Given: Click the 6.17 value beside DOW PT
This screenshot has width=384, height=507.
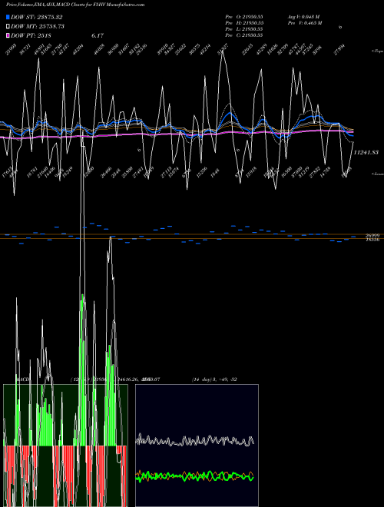Looking at the screenshot, I should (x=98, y=35).
